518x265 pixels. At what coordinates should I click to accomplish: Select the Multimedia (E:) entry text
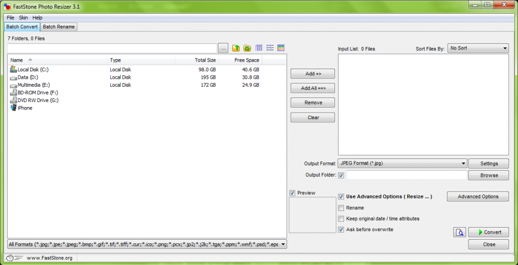tap(33, 85)
